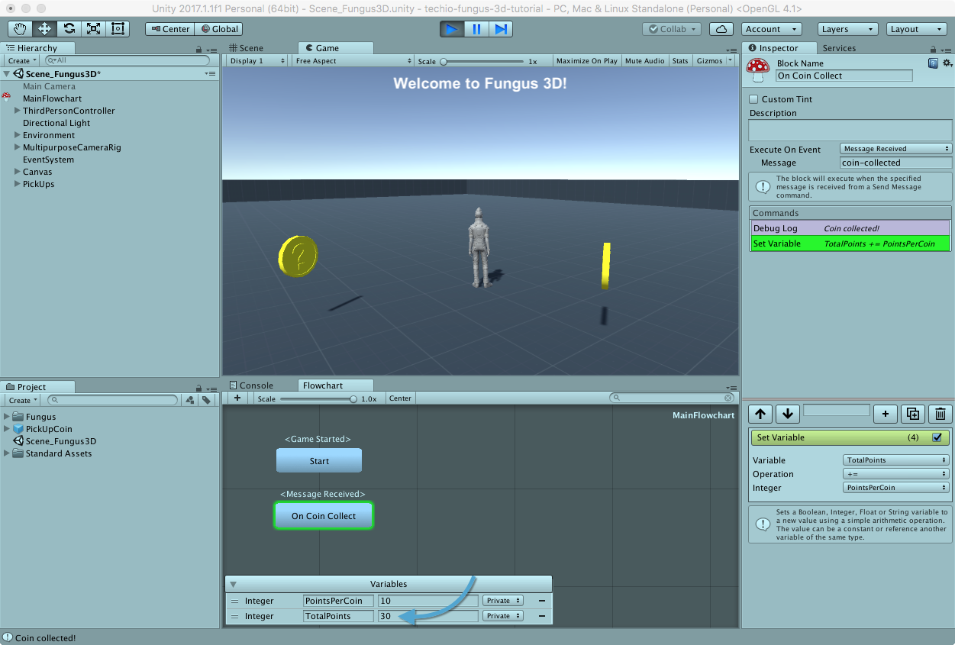This screenshot has width=955, height=645.
Task: Lock the Hierarchy panel
Action: [199, 49]
